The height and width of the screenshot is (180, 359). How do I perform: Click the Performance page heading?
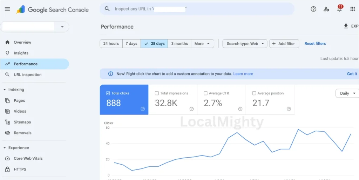pyautogui.click(x=117, y=27)
